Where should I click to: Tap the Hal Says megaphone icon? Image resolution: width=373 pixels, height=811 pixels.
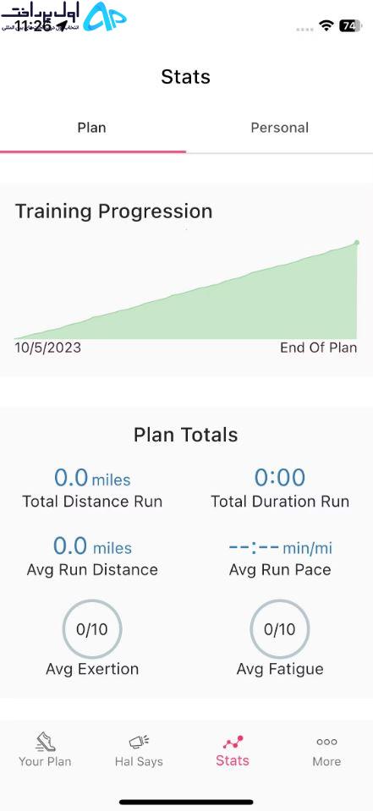point(139,742)
